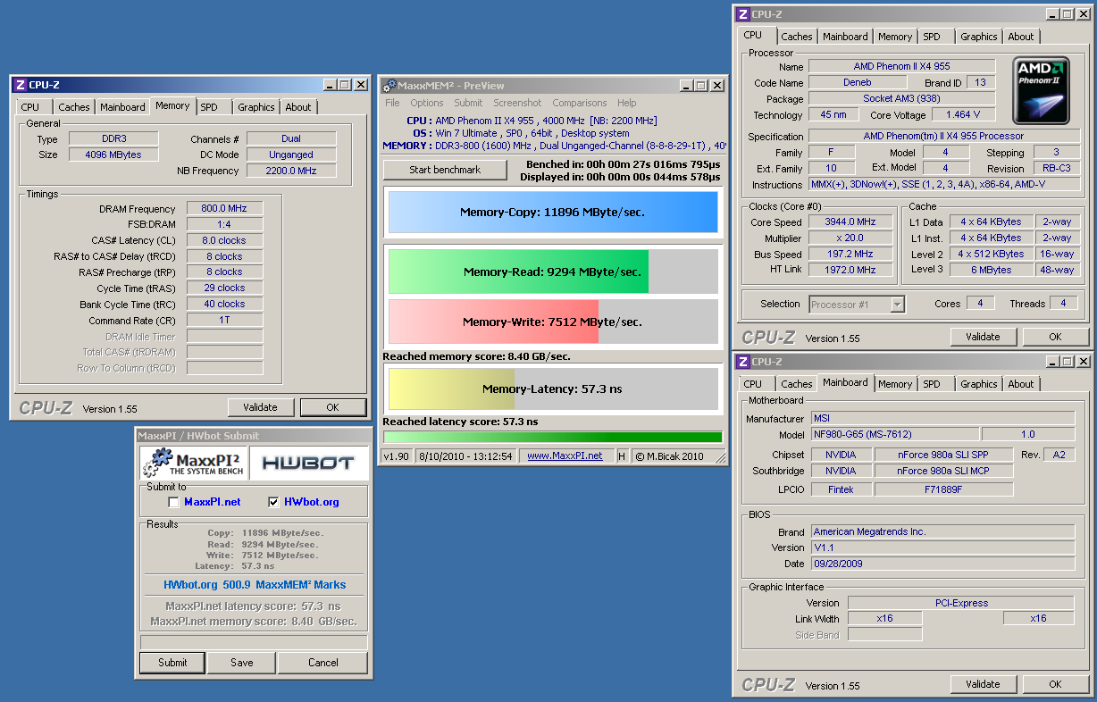Click OK in Memory CPU-Z window
Image resolution: width=1097 pixels, height=702 pixels.
(x=332, y=407)
